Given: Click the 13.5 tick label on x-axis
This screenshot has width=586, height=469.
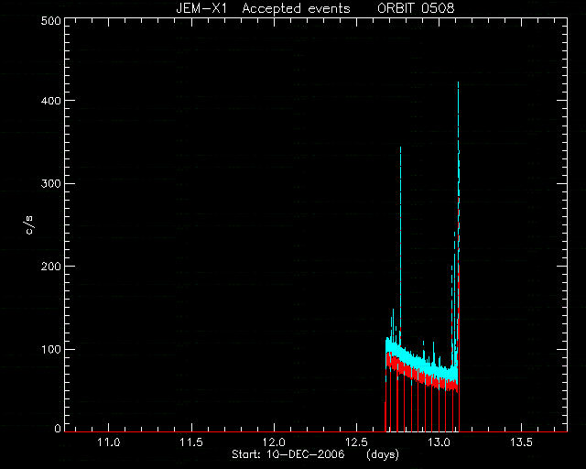Looking at the screenshot, I should (x=521, y=442).
